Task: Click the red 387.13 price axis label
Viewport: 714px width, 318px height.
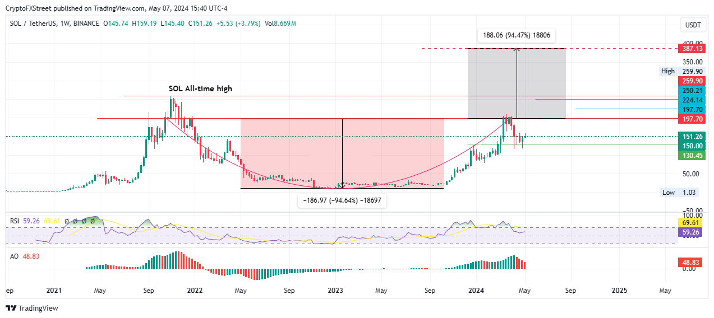Action: coord(690,49)
